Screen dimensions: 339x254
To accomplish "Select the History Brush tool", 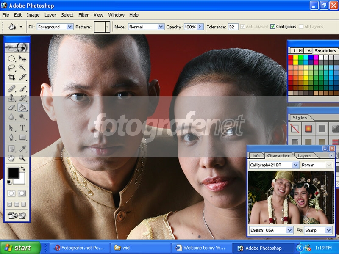I will [22, 98].
